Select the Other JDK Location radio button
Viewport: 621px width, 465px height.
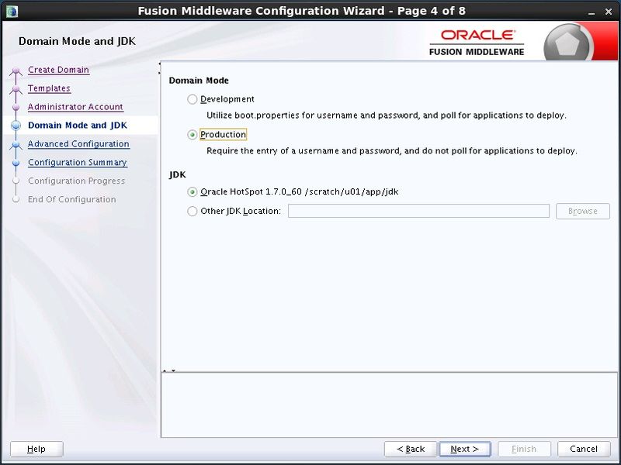tap(192, 211)
